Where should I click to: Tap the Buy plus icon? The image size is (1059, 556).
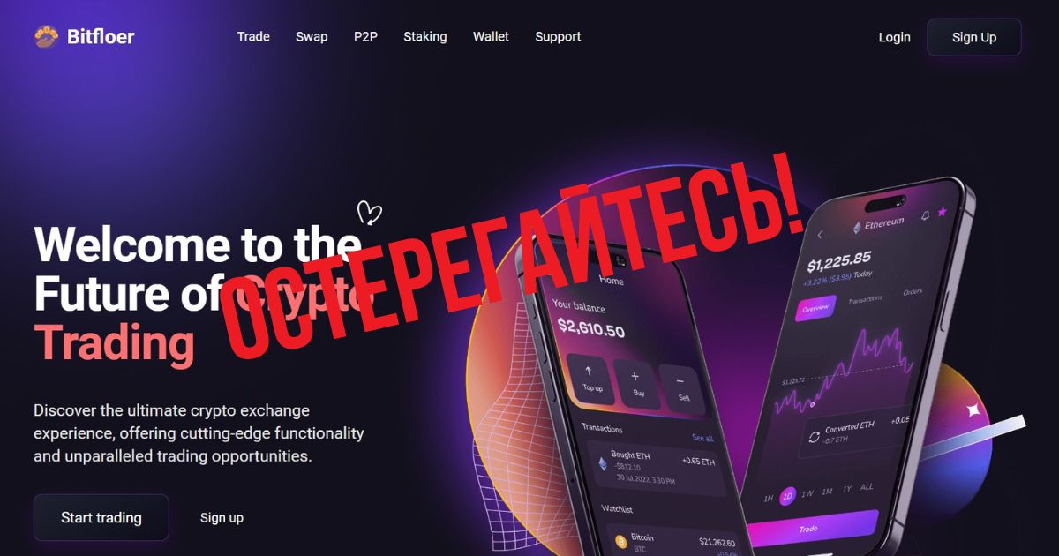[x=635, y=377]
